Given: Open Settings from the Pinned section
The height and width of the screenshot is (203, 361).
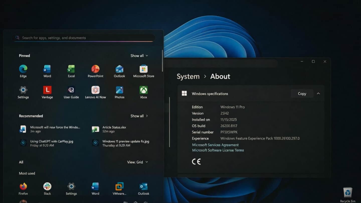Looking at the screenshot, I should point(23,92).
